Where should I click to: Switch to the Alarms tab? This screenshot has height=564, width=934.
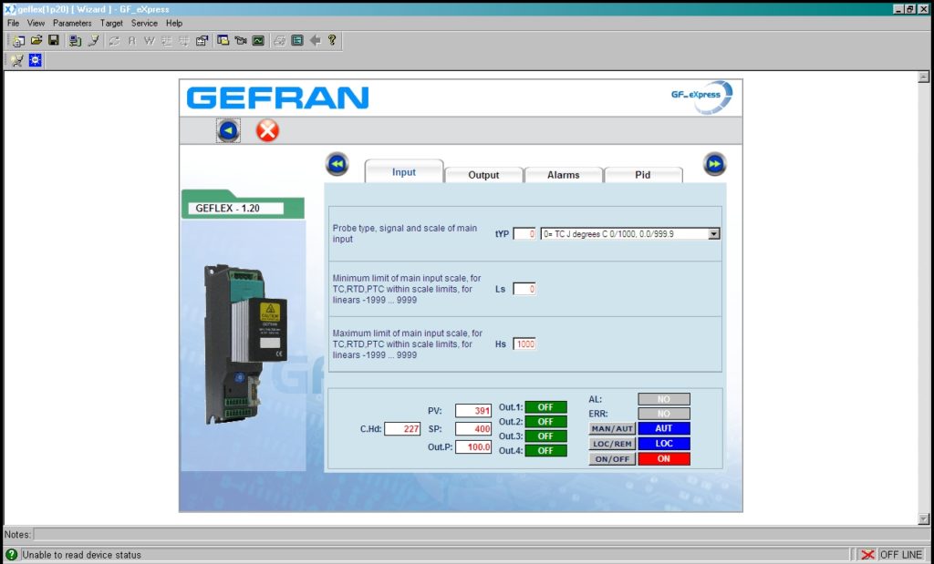click(x=564, y=174)
